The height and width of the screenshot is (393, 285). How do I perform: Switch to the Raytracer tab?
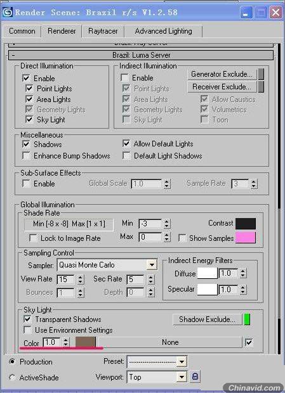point(103,31)
